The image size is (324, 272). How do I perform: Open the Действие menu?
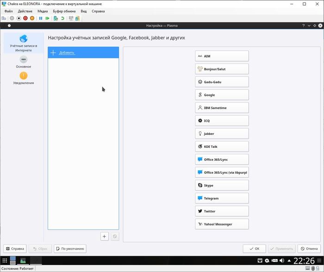point(25,11)
